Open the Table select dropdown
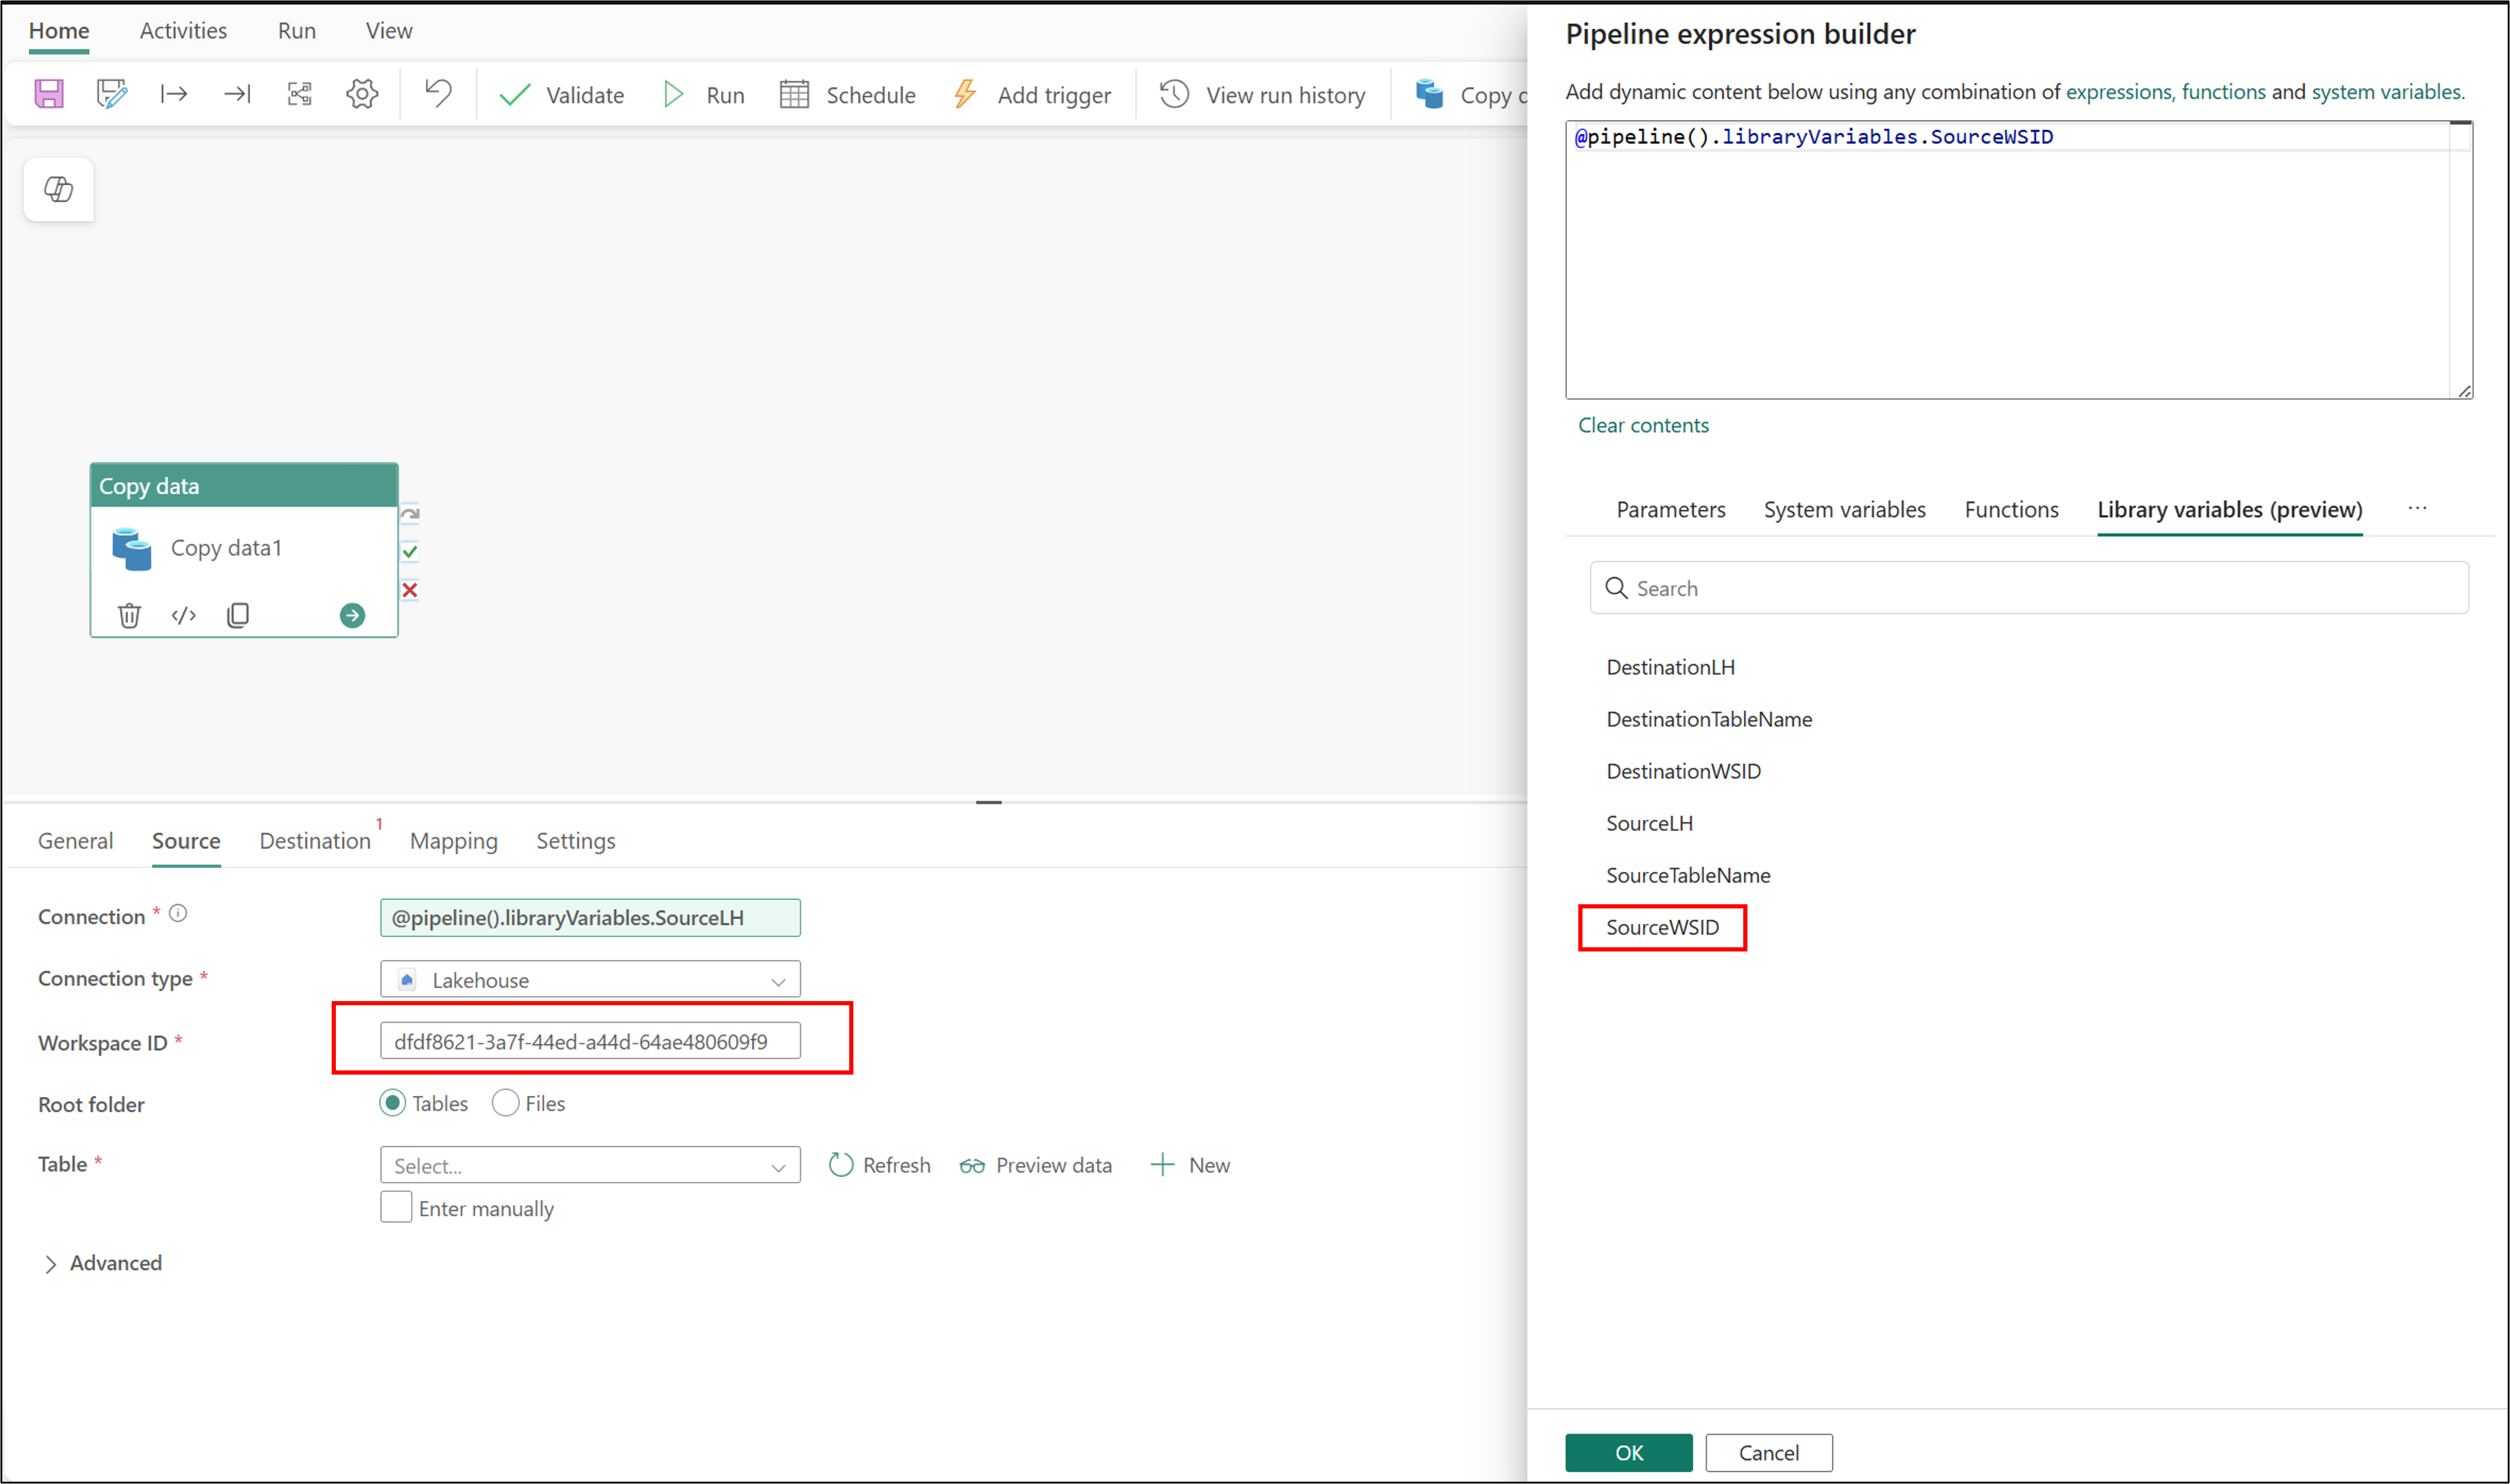This screenshot has height=1484, width=2510. pos(590,1165)
